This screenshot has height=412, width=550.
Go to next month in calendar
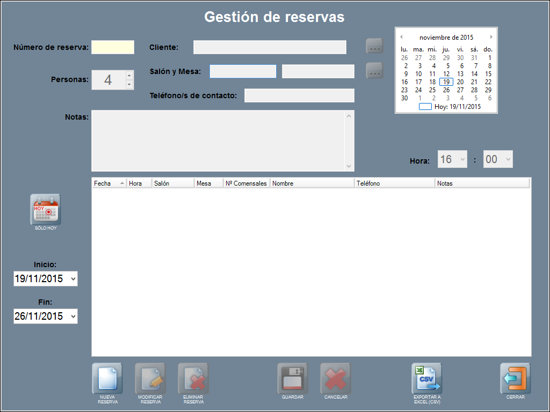(491, 37)
